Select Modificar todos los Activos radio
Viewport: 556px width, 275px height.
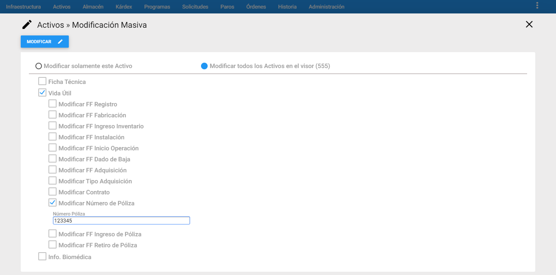point(204,66)
